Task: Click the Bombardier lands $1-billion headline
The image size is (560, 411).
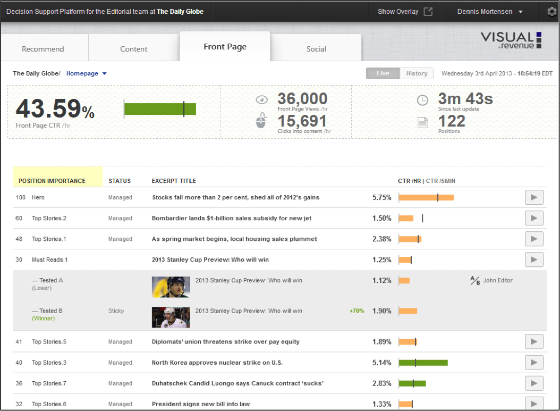Action: pos(232,218)
